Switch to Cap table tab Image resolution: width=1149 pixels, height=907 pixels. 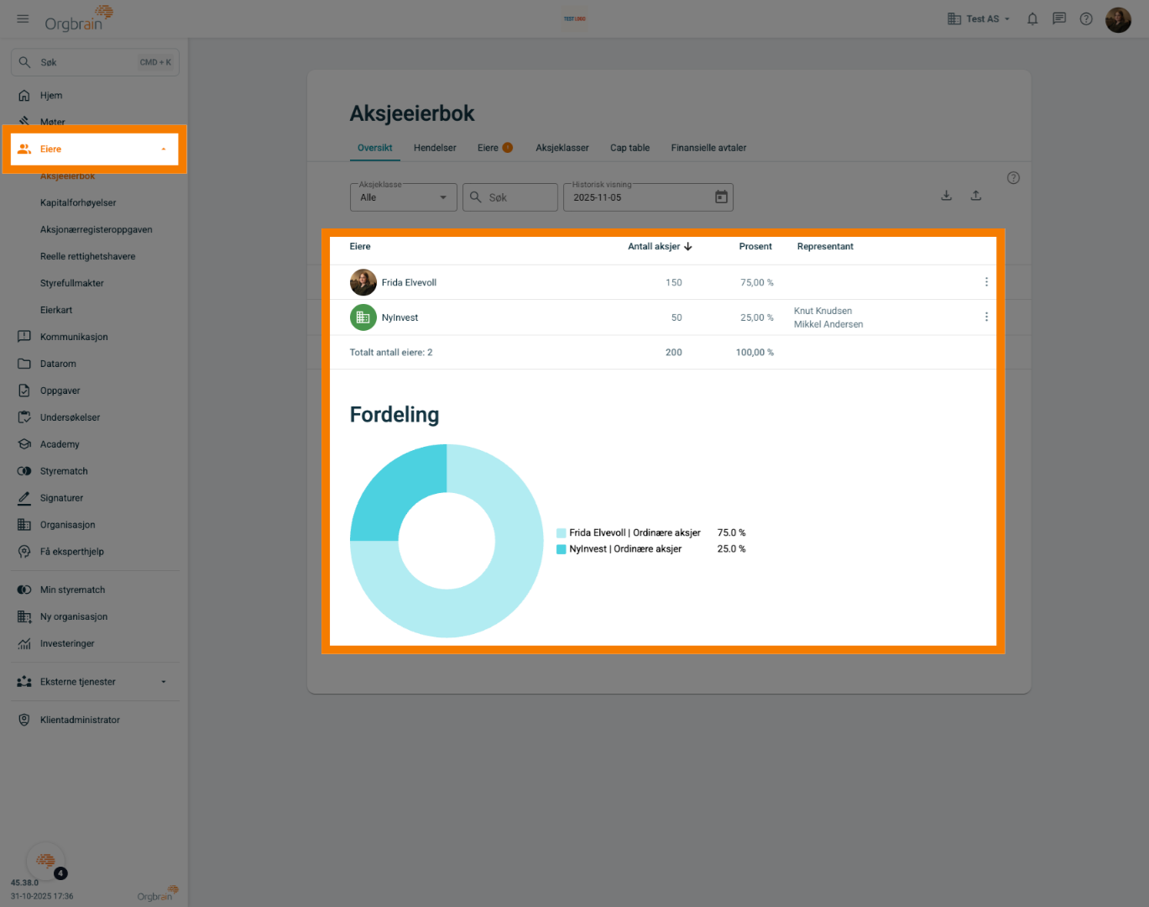coord(629,148)
